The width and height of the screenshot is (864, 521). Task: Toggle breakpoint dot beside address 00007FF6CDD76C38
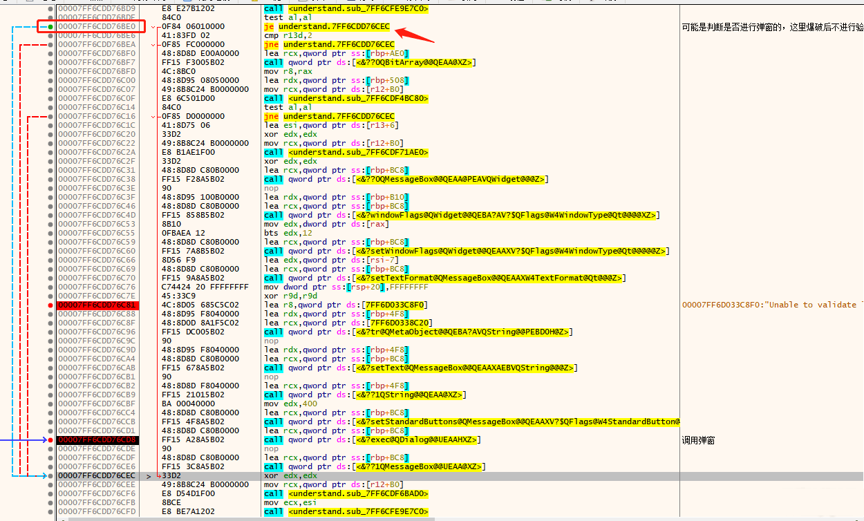pyautogui.click(x=50, y=179)
